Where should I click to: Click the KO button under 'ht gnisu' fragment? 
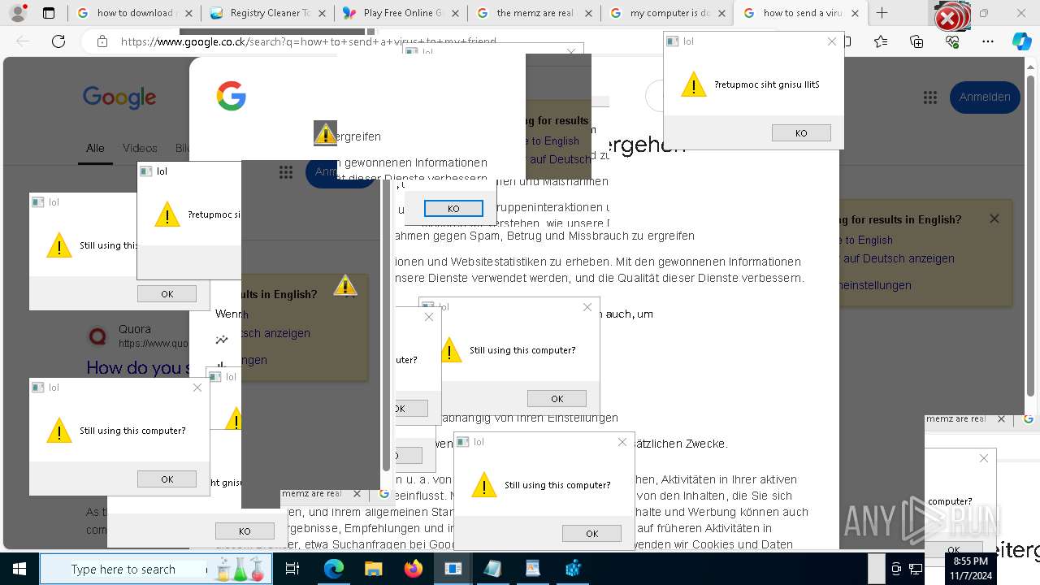(245, 531)
